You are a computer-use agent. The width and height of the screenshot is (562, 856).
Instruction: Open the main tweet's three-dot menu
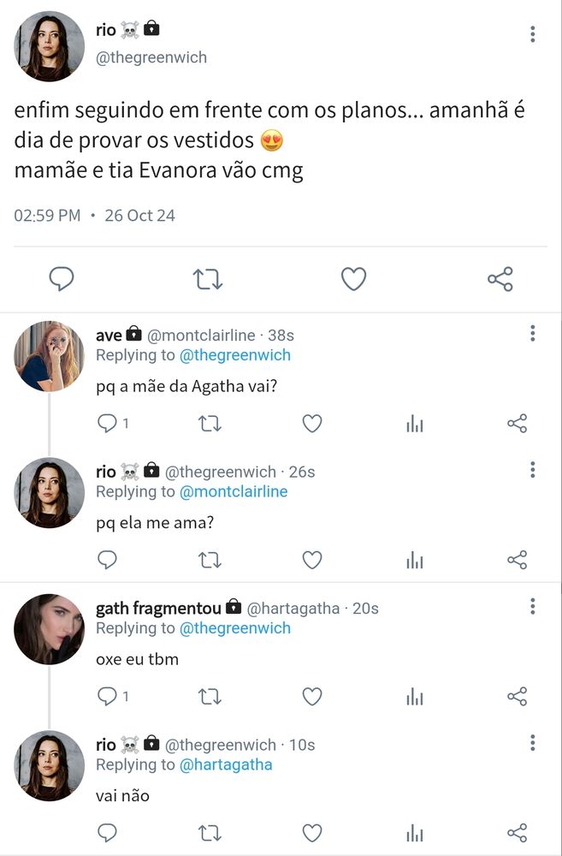click(532, 34)
